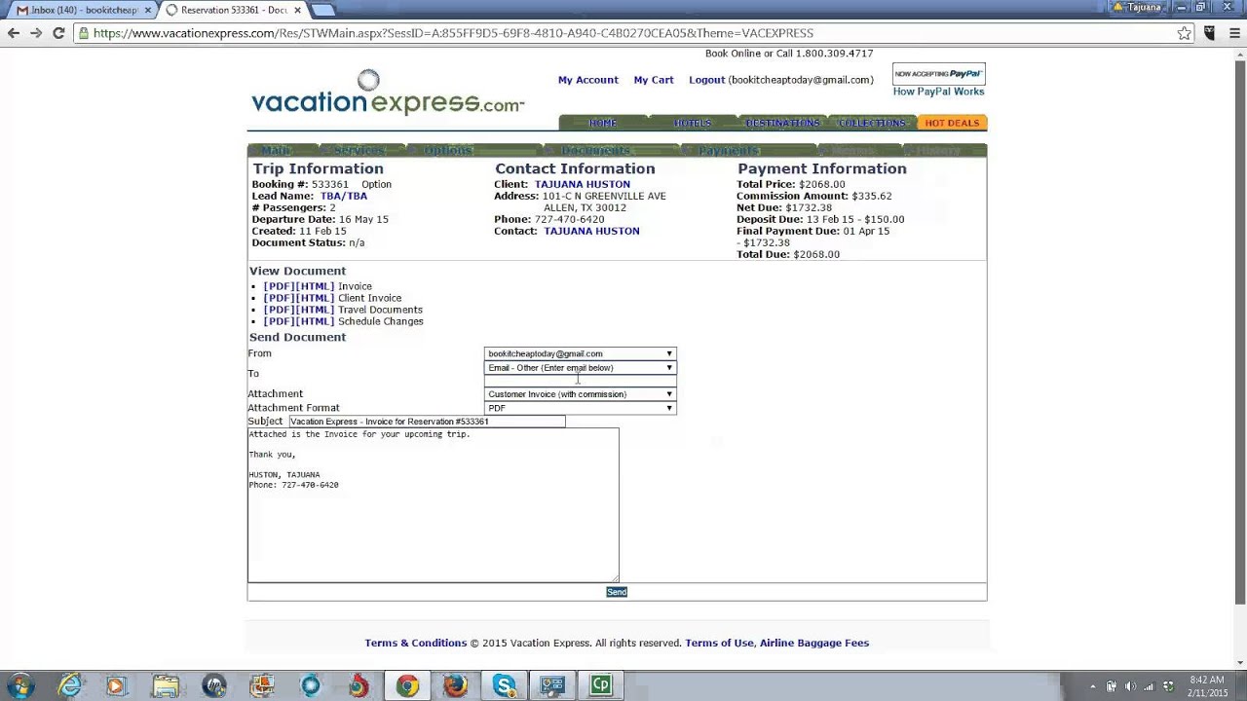Open Client Invoice PDF link
Viewport: 1247px width, 701px height.
click(280, 298)
